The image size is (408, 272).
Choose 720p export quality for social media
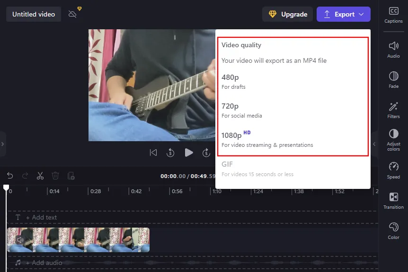point(293,110)
